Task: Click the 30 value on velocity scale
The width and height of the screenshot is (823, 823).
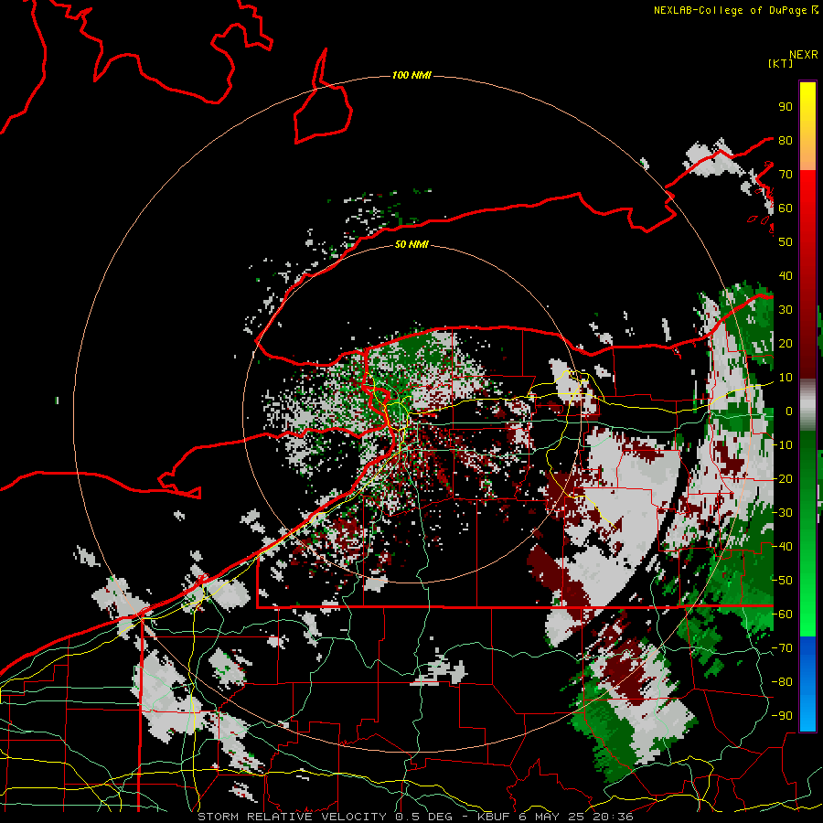Action: (786, 310)
